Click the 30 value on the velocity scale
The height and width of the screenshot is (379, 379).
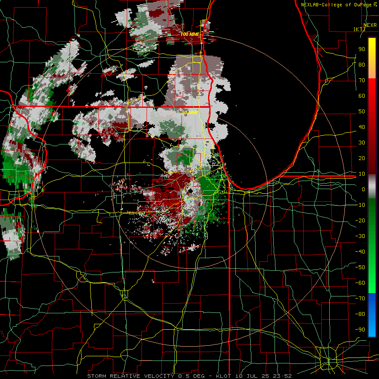(x=362, y=143)
